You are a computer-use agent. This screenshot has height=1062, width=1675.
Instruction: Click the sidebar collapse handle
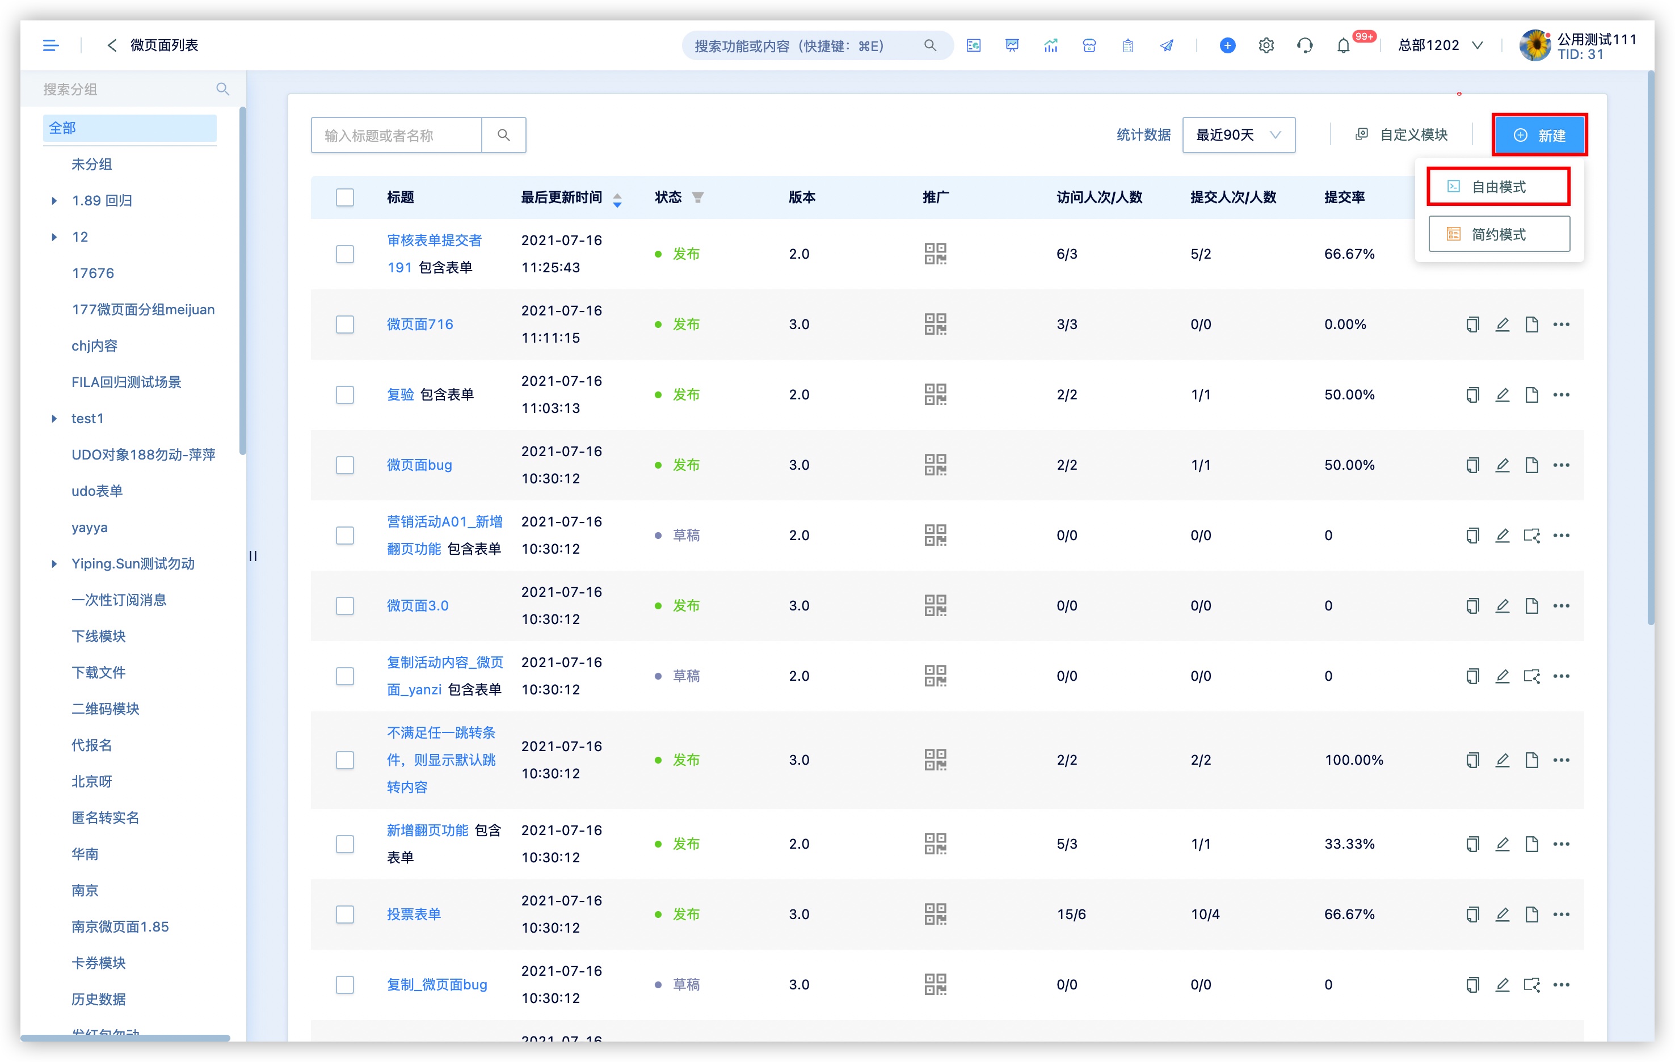(253, 556)
